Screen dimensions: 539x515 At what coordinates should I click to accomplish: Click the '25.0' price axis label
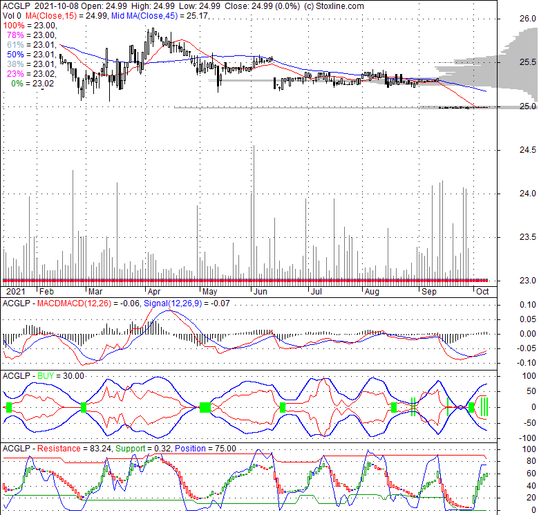[528, 106]
